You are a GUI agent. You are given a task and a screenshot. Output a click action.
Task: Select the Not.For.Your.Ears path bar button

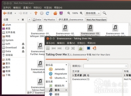tap(96, 20)
